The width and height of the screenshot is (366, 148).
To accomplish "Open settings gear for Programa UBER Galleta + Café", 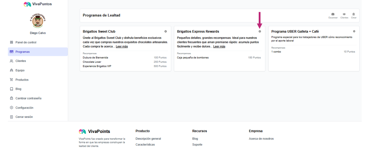I will pyautogui.click(x=354, y=31).
